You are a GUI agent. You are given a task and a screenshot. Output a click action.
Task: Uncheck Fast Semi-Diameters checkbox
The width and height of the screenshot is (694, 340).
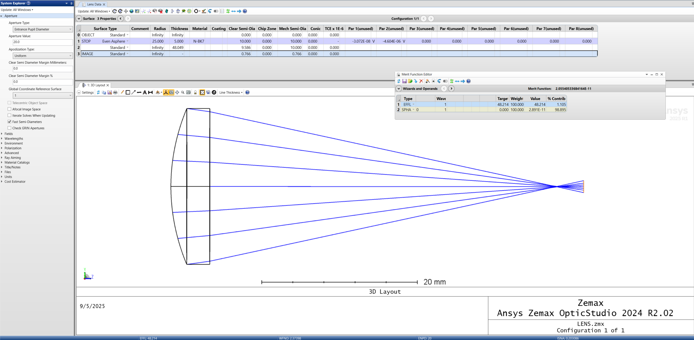(9, 122)
